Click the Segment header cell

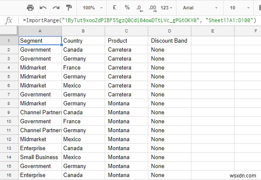click(40, 41)
